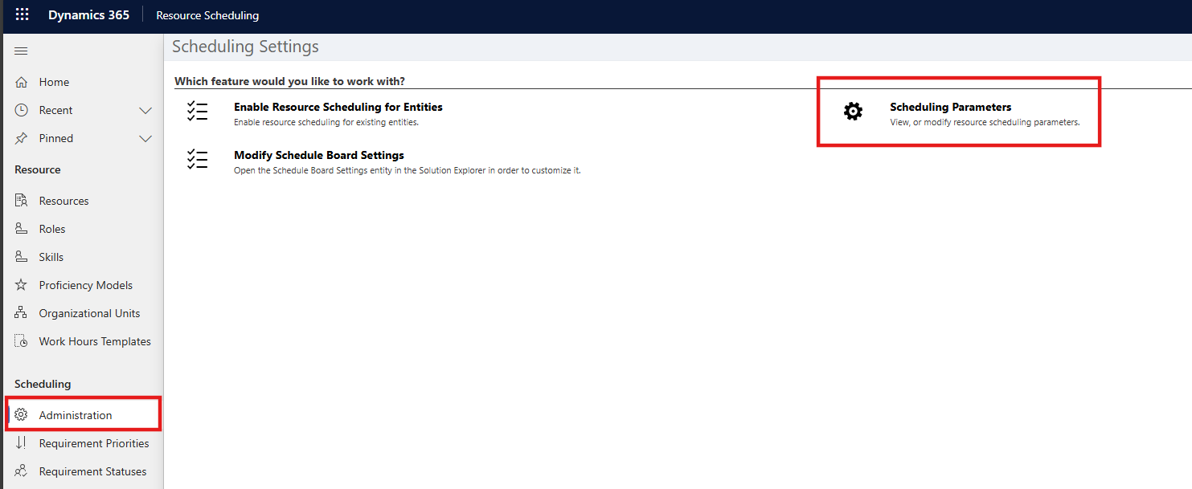Viewport: 1192px width, 489px height.
Task: Click the Skills person icon
Action: click(x=22, y=257)
